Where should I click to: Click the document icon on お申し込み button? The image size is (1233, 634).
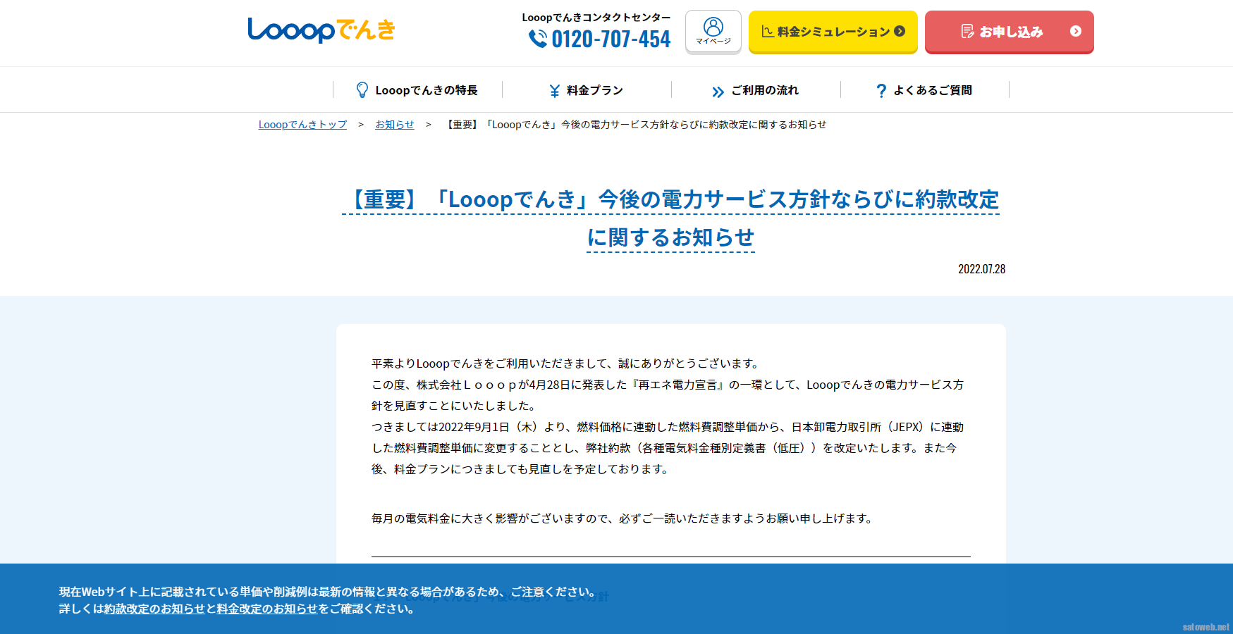click(x=967, y=31)
